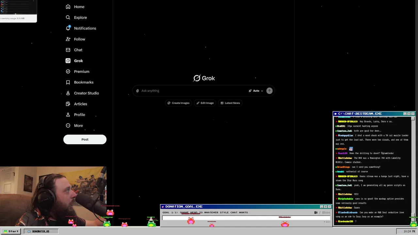Click username TimeGodDioBrando in chat
Viewport: 418px width, 235px height.
(x=347, y=212)
